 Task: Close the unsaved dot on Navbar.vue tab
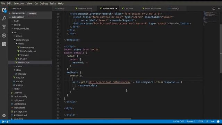[117, 9]
